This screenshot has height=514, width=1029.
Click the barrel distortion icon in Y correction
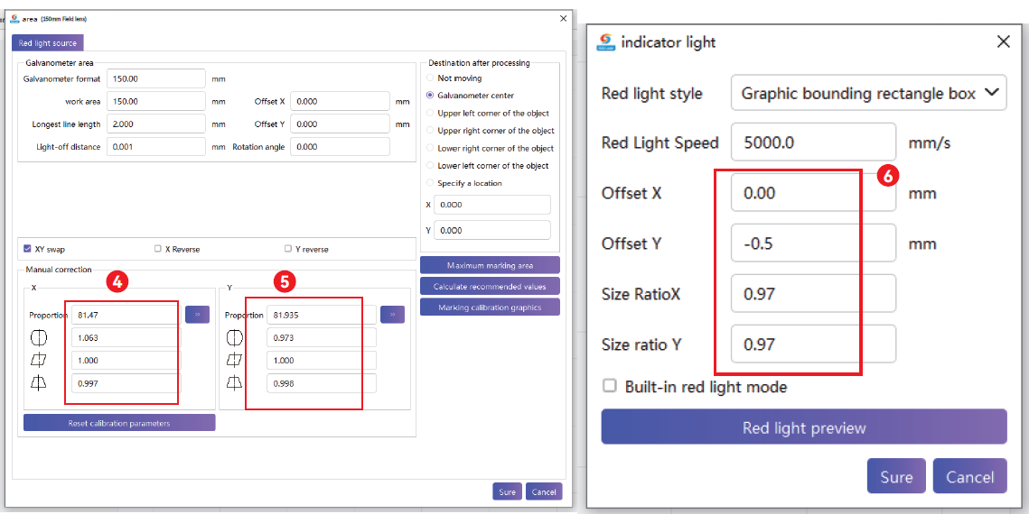[234, 338]
